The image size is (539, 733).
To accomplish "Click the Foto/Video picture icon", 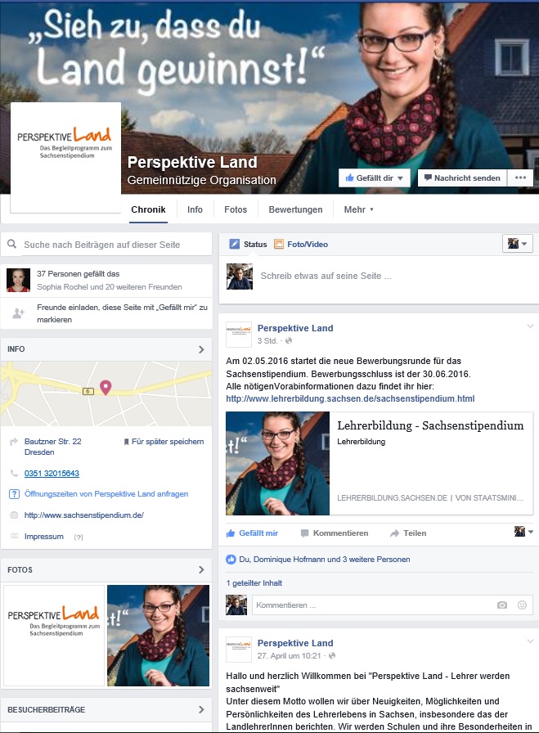I will coord(279,244).
